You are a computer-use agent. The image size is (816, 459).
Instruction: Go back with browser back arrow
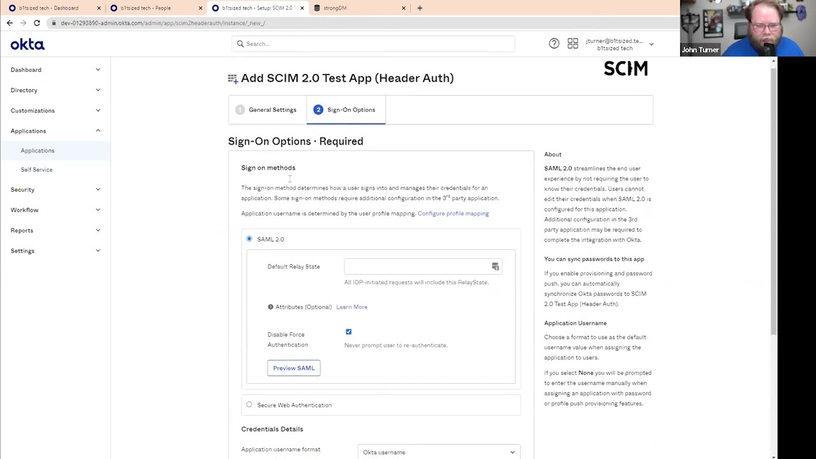(x=10, y=23)
